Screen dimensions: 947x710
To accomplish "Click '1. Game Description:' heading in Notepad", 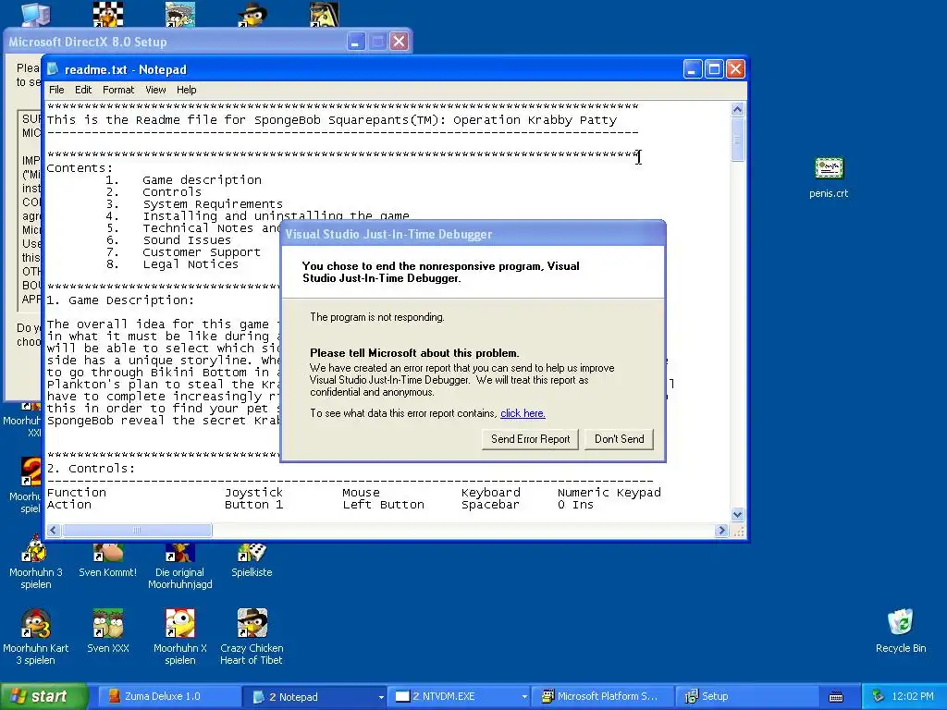I will (x=120, y=300).
